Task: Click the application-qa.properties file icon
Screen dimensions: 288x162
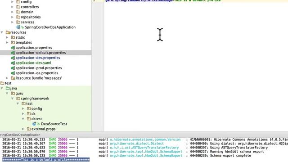Action: point(13,73)
